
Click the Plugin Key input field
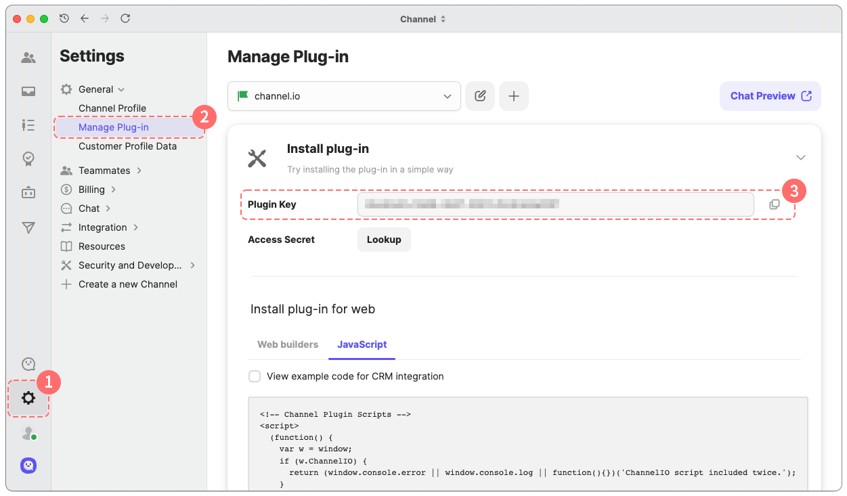tap(556, 204)
